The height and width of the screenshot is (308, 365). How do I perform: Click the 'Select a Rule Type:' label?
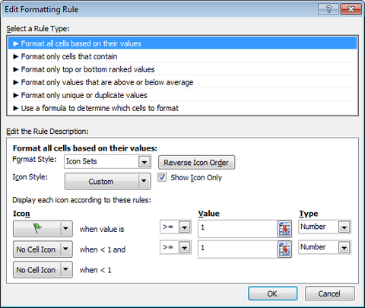click(x=38, y=29)
